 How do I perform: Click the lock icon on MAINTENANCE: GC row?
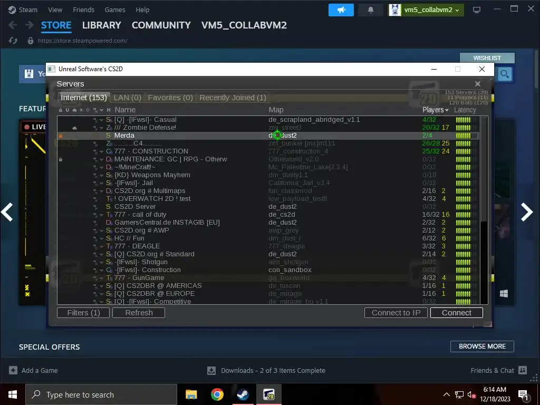[61, 159]
